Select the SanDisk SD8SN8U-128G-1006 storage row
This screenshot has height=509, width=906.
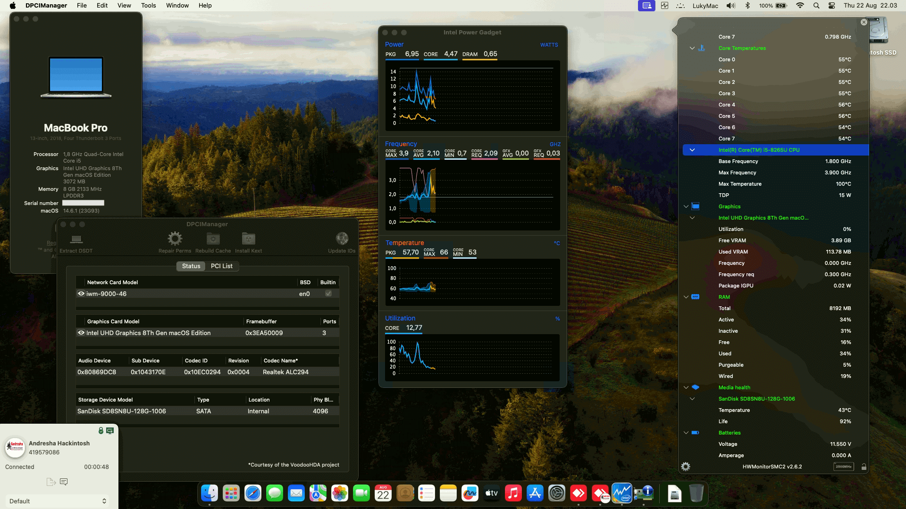(x=122, y=411)
